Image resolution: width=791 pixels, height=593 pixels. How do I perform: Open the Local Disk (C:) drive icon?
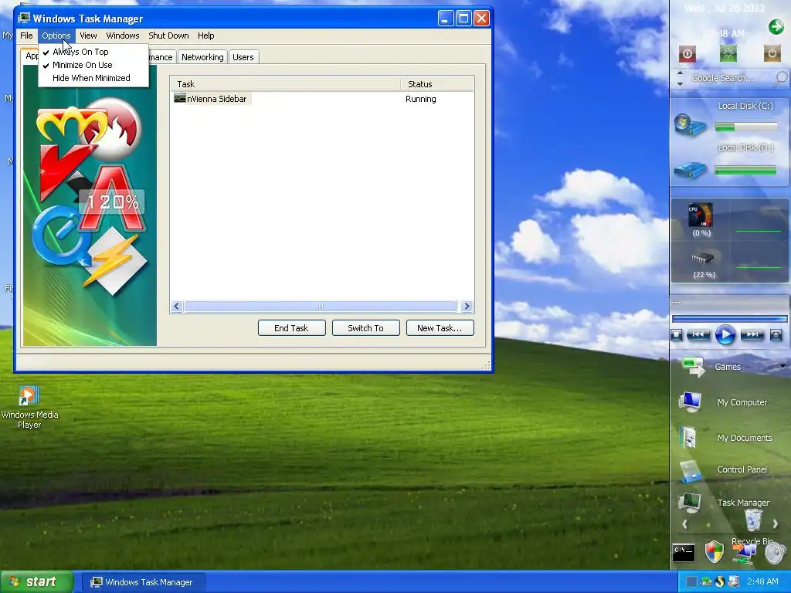point(690,124)
